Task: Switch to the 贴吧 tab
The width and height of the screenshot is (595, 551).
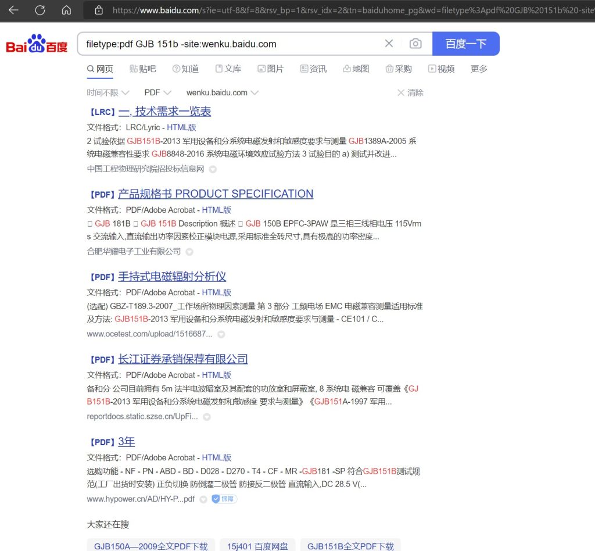Action: click(x=143, y=69)
